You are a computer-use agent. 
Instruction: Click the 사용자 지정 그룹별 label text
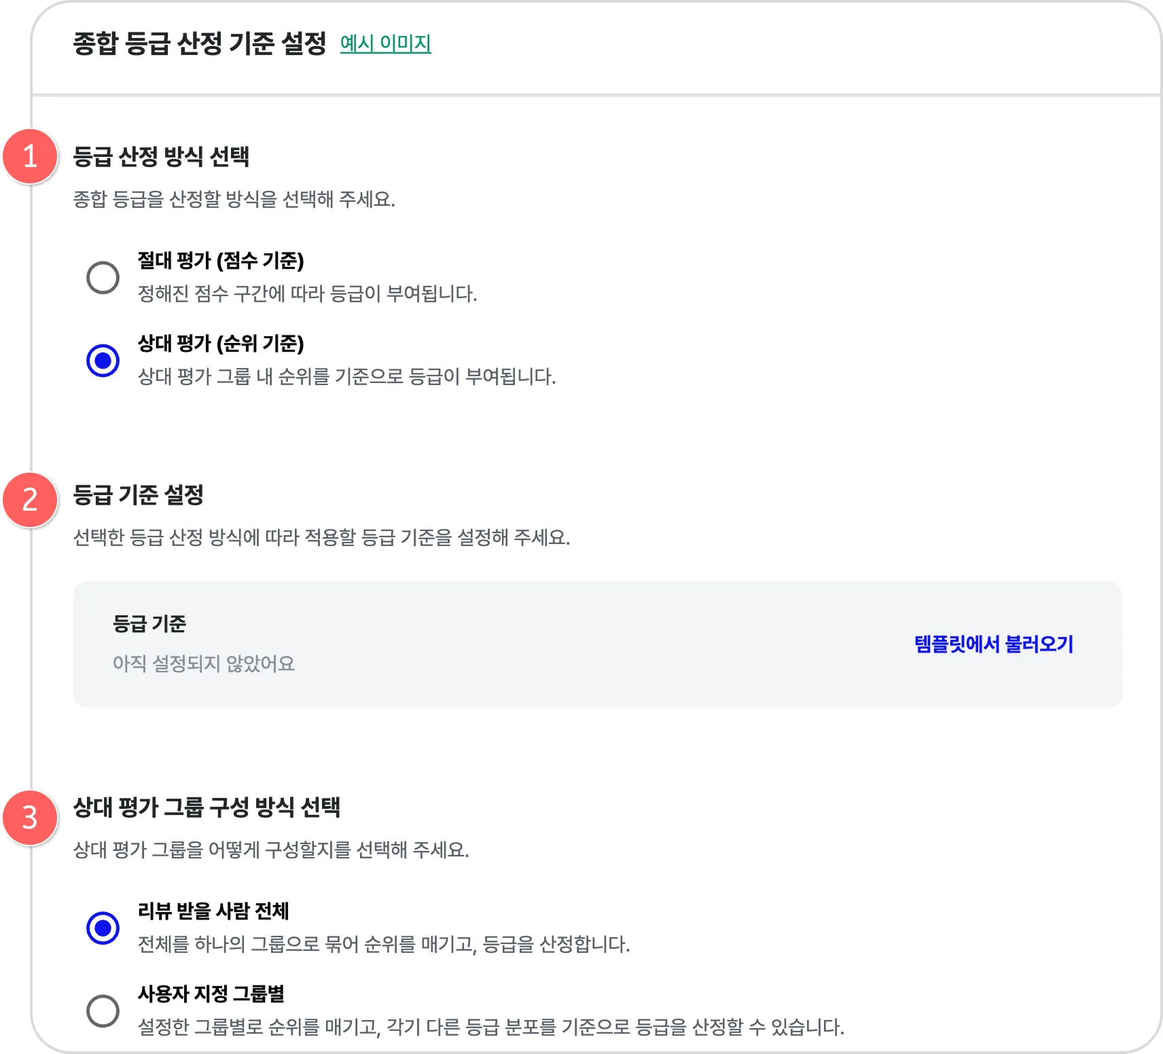tap(211, 994)
